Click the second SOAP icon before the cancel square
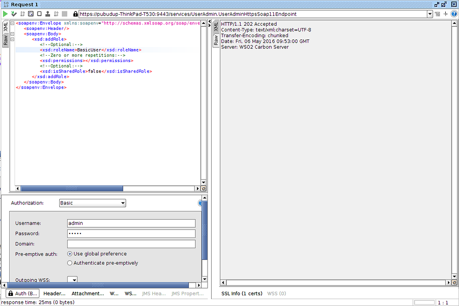 point(56,14)
